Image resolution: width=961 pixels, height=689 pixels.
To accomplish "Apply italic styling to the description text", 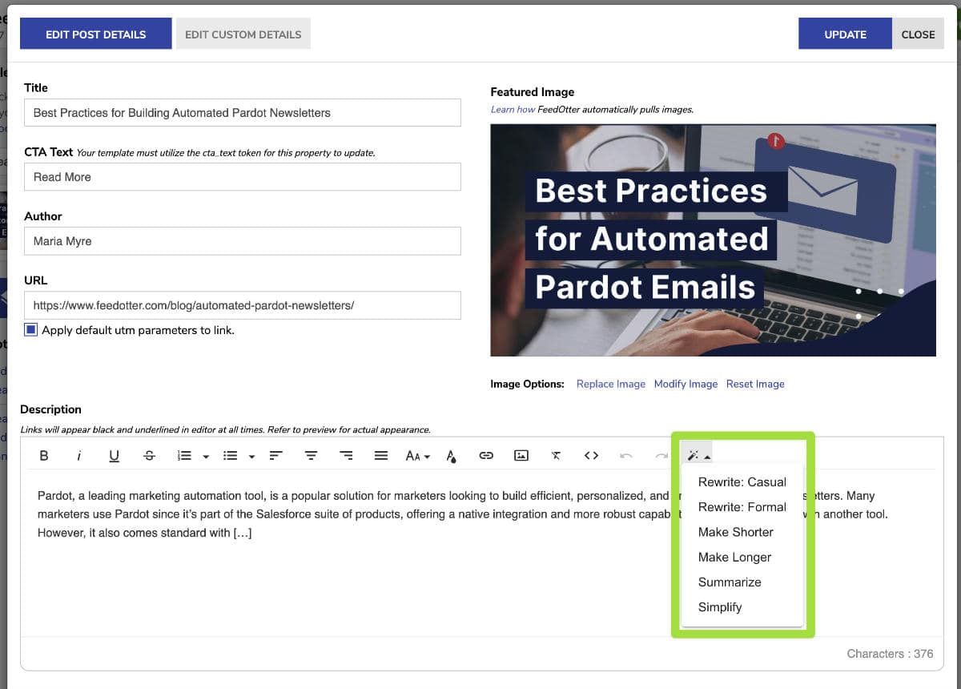I will click(x=78, y=455).
